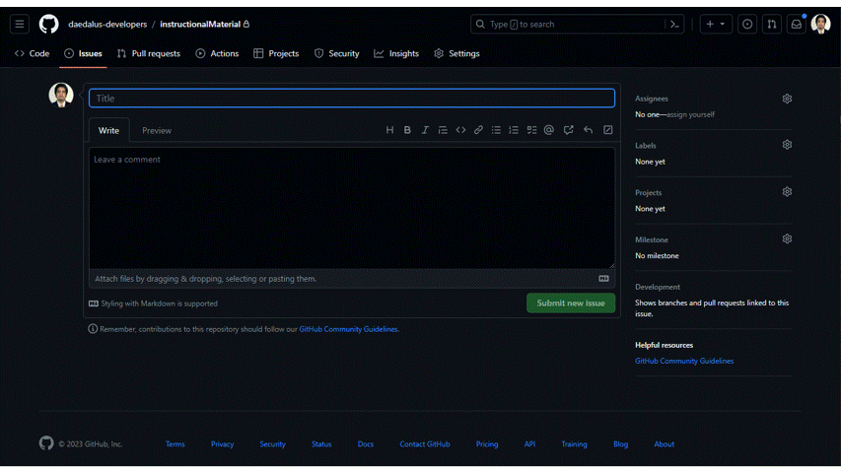841x473 pixels.
Task: Open the Assignees gear settings
Action: point(787,99)
